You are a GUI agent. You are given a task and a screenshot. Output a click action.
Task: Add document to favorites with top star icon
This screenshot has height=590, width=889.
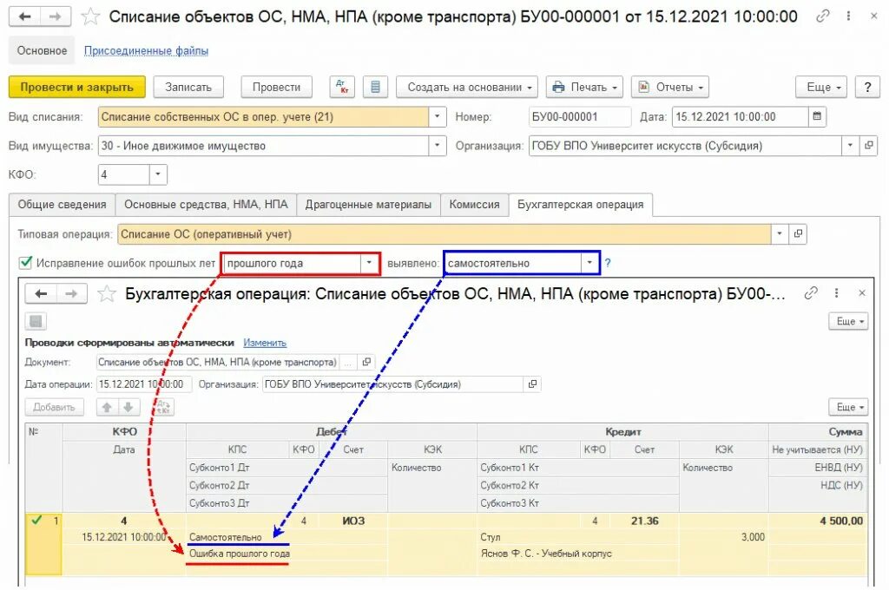(x=90, y=16)
